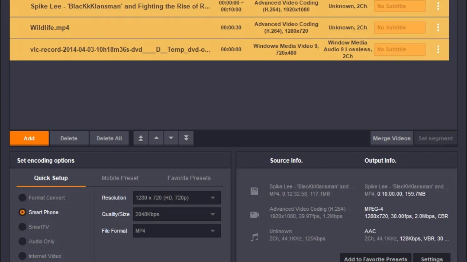Switch to Quick Setup tab

pyautogui.click(x=51, y=178)
